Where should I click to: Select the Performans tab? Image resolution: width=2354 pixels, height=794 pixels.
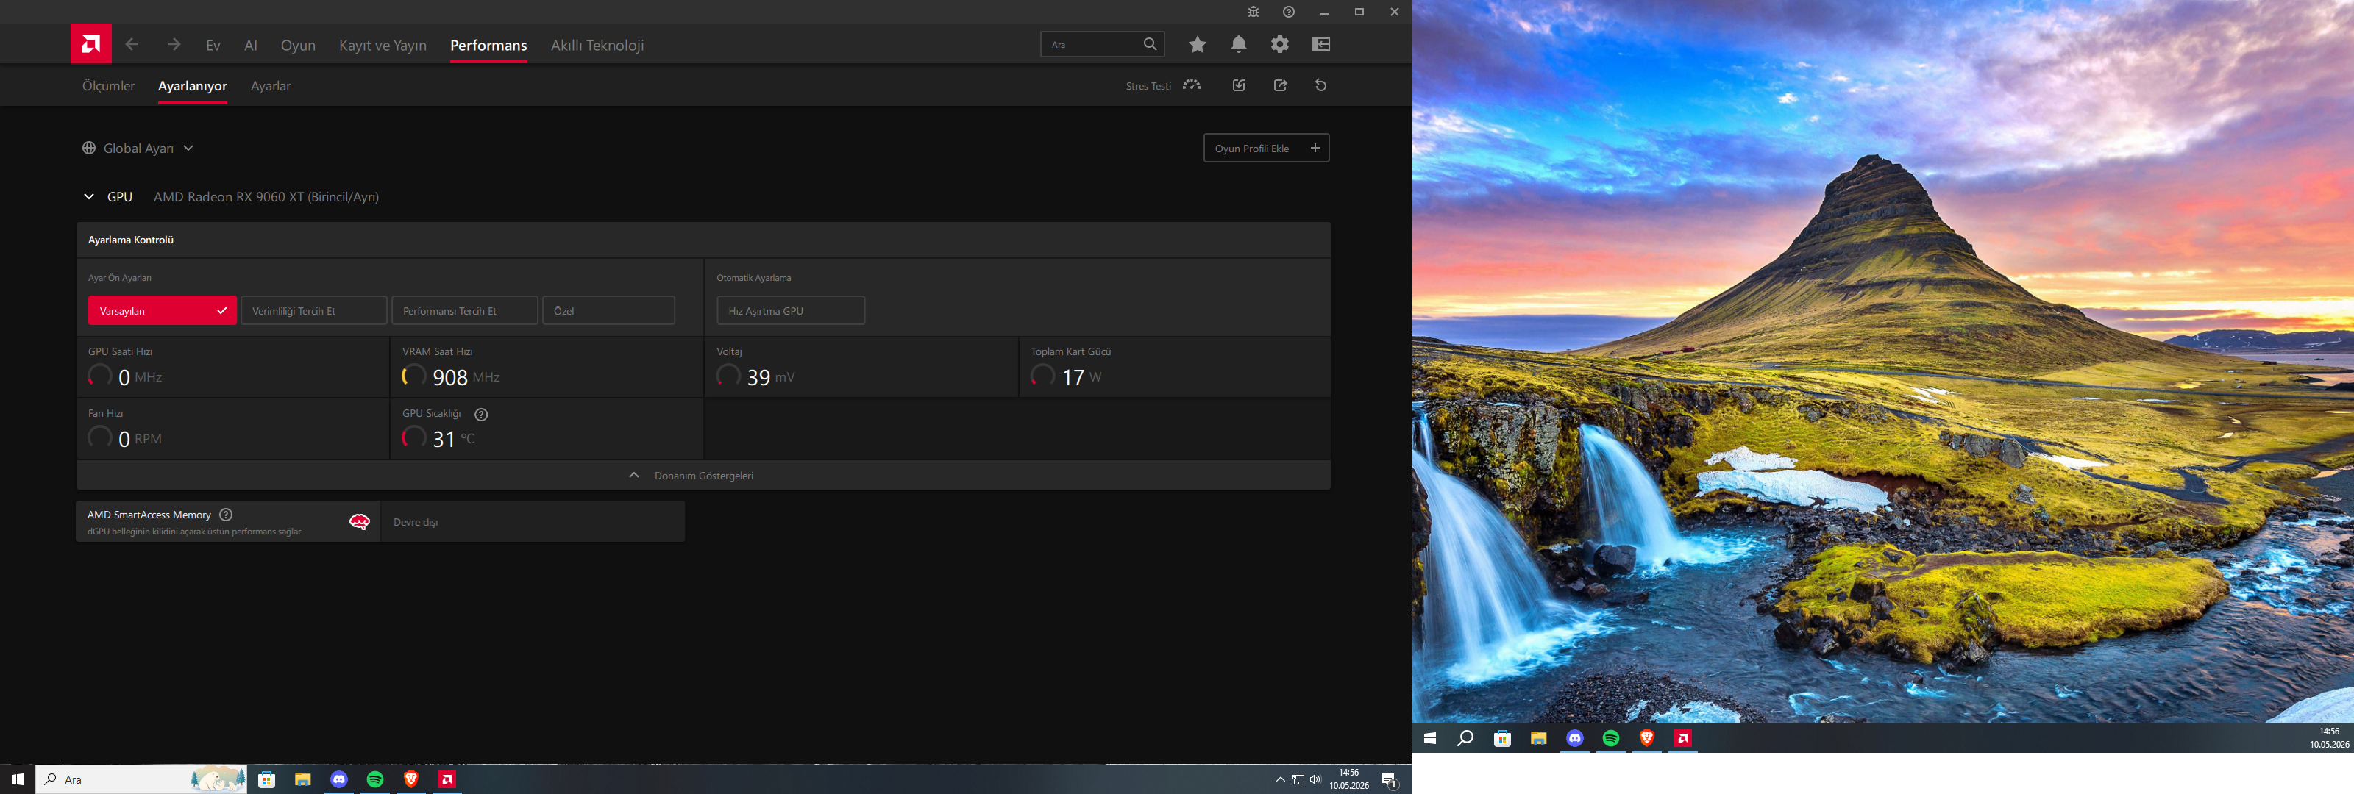pos(489,45)
